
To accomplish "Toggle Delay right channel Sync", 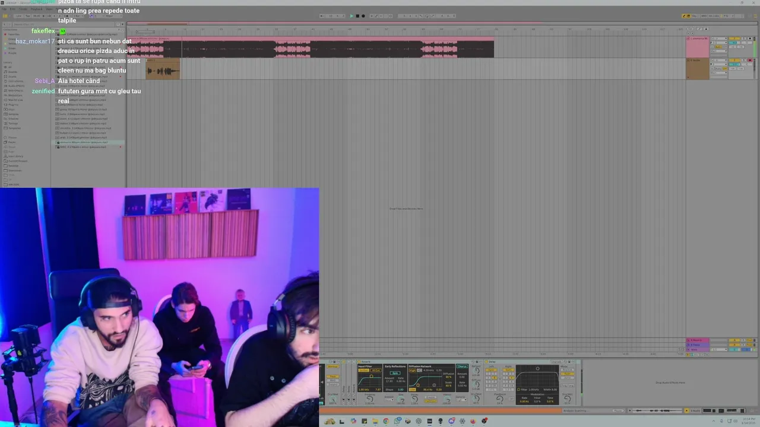I will [x=508, y=370].
